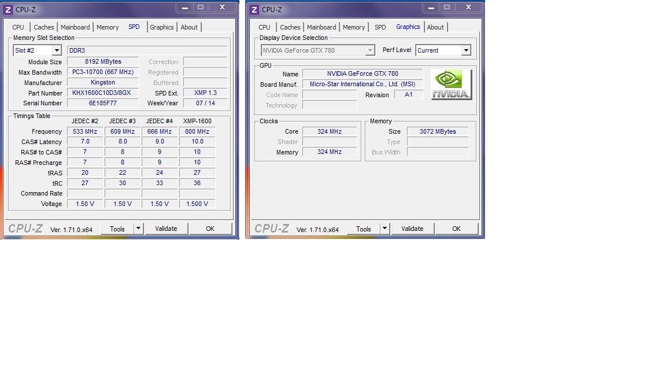Click the empty Correction field

coord(206,62)
